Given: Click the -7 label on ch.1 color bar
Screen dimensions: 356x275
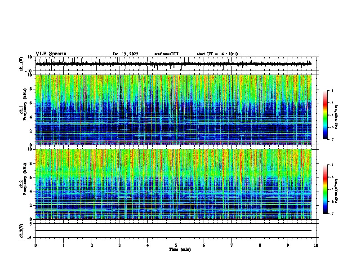Looking at the screenshot, I should pos(331,140).
